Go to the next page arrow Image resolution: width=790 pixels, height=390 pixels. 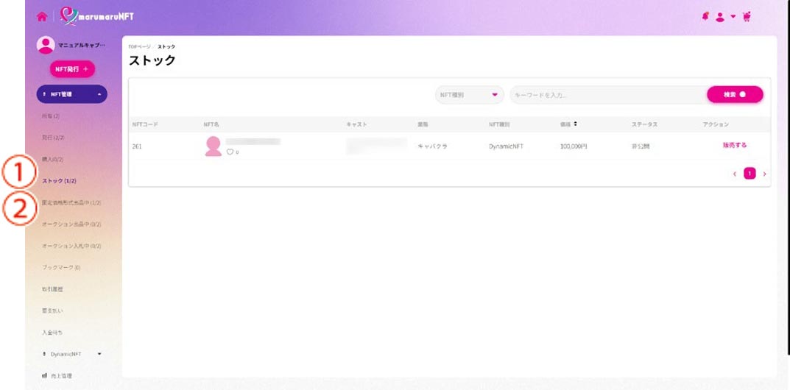[x=764, y=174]
